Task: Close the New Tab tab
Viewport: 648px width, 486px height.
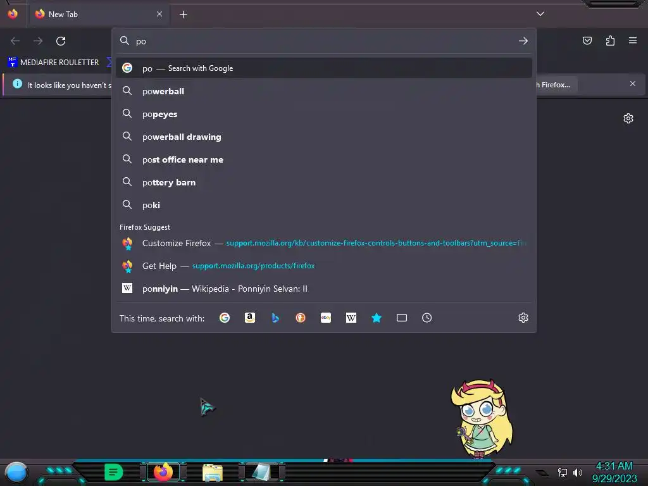Action: (159, 14)
